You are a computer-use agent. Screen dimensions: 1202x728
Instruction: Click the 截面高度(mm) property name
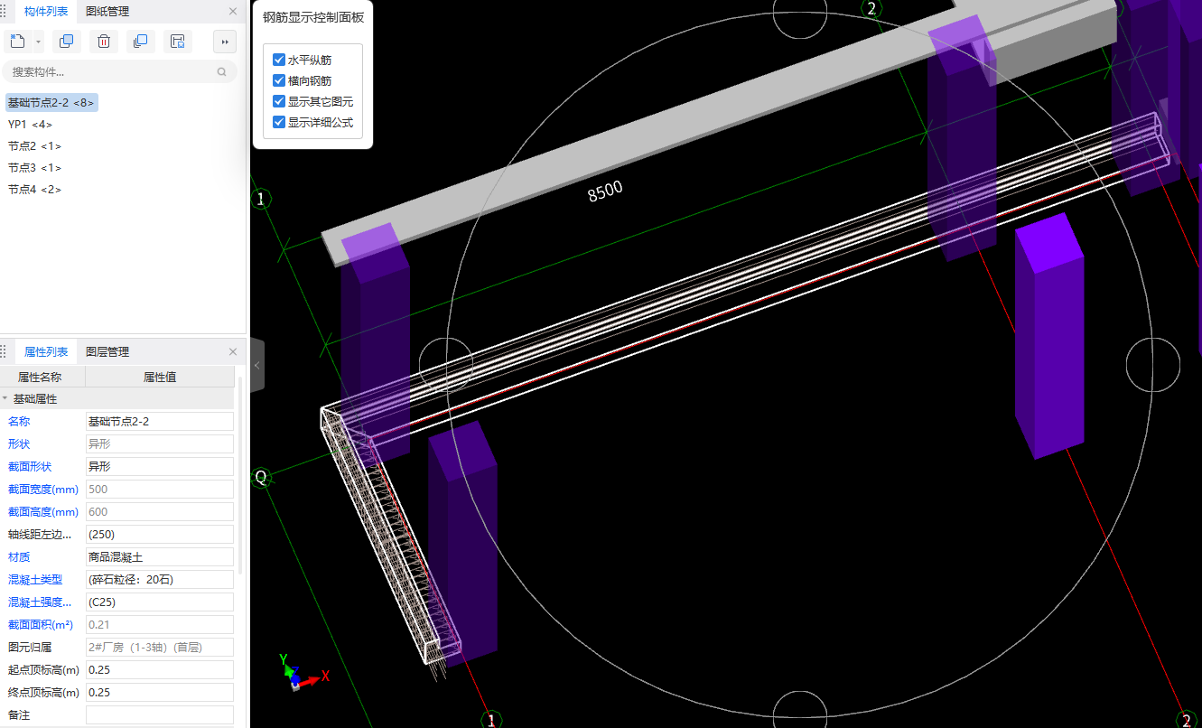(43, 511)
